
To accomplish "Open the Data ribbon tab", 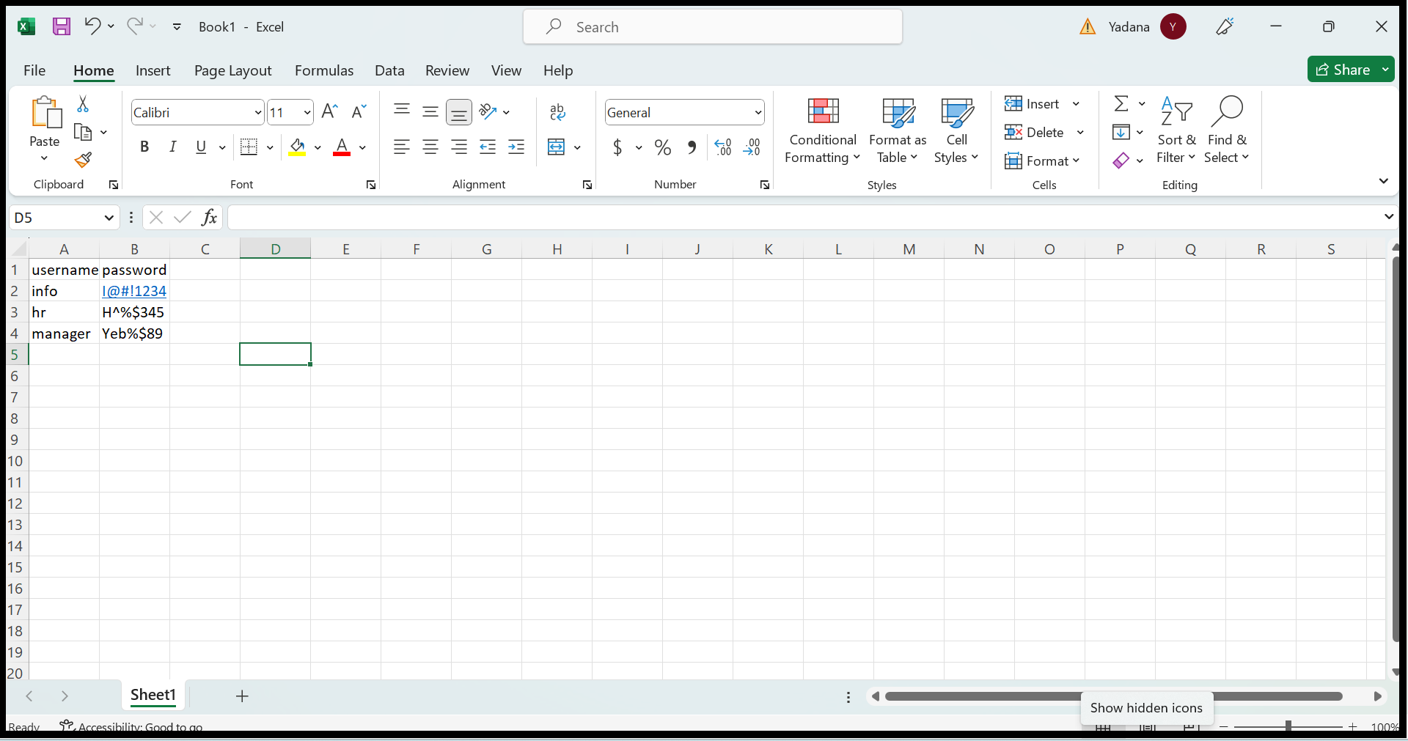I will click(x=389, y=70).
